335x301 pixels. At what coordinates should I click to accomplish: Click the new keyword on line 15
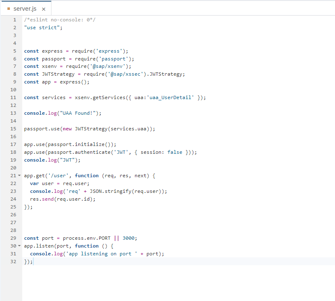pos(67,129)
